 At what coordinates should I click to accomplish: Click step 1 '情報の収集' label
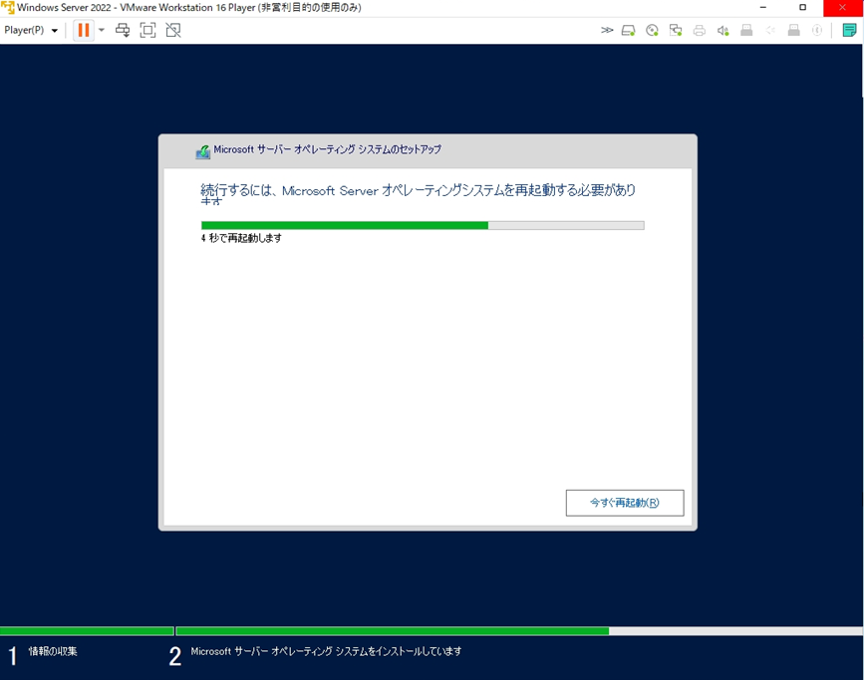click(53, 651)
